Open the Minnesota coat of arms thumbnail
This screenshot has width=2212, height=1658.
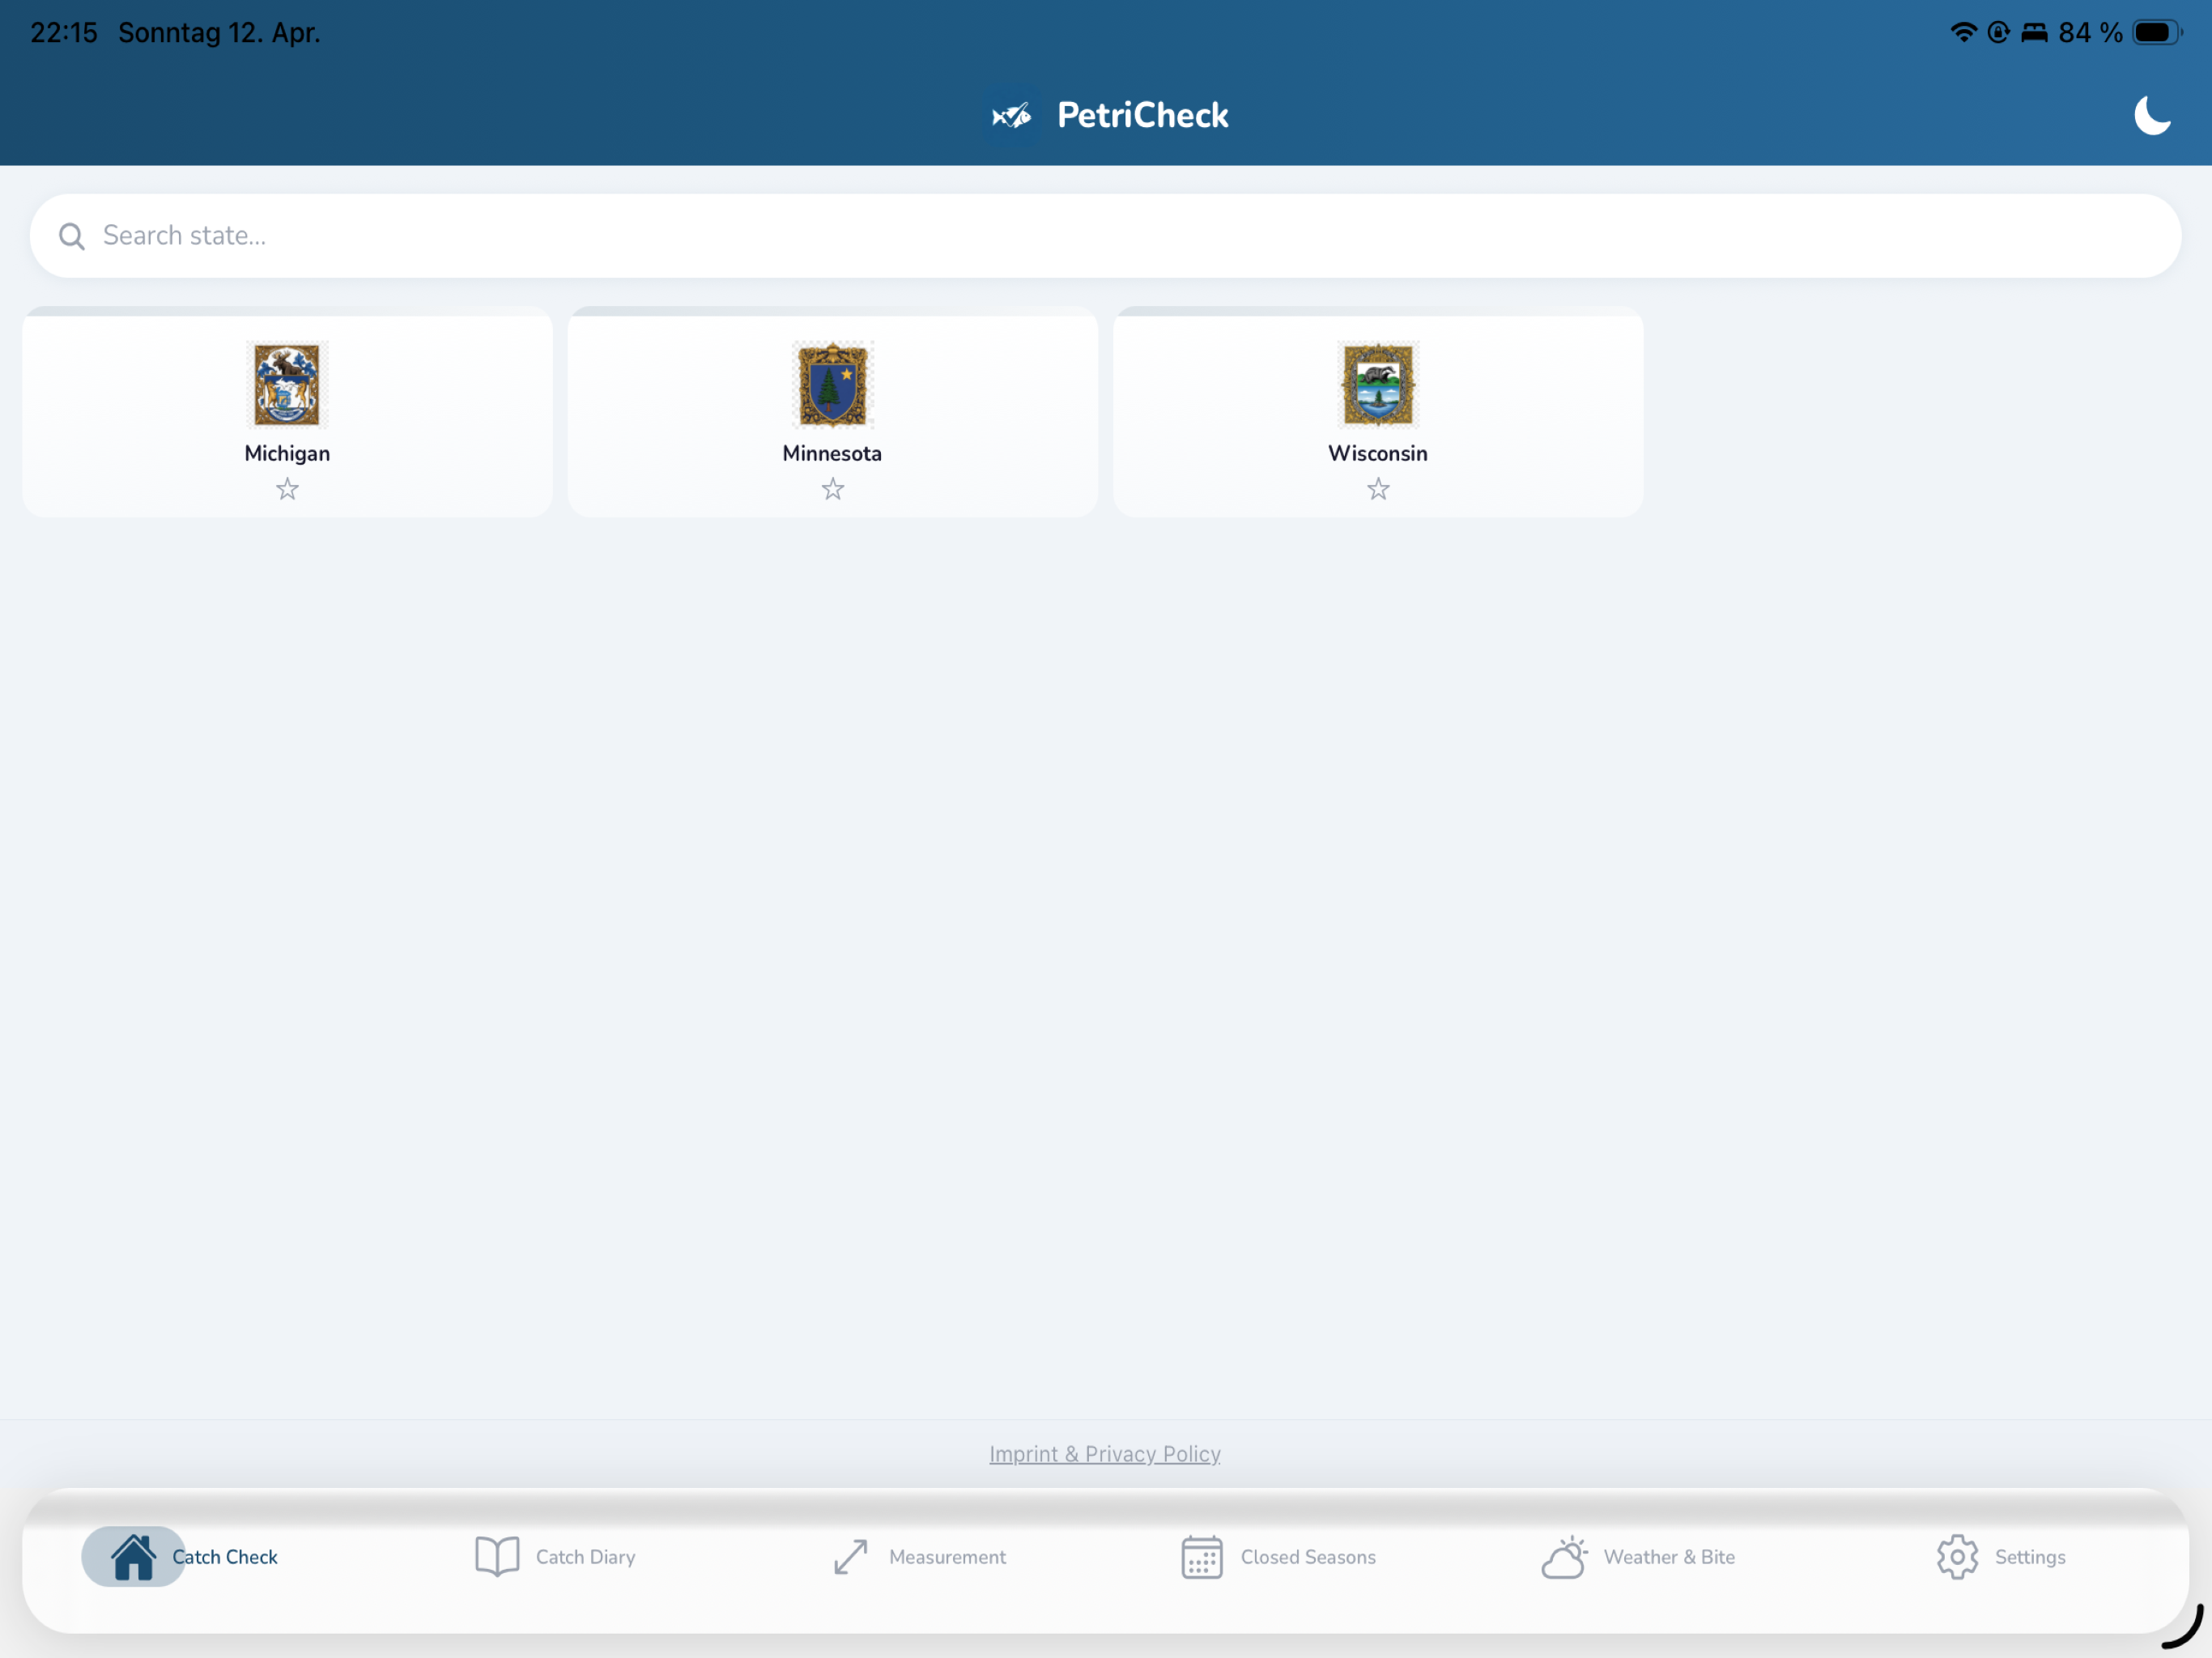pos(833,385)
